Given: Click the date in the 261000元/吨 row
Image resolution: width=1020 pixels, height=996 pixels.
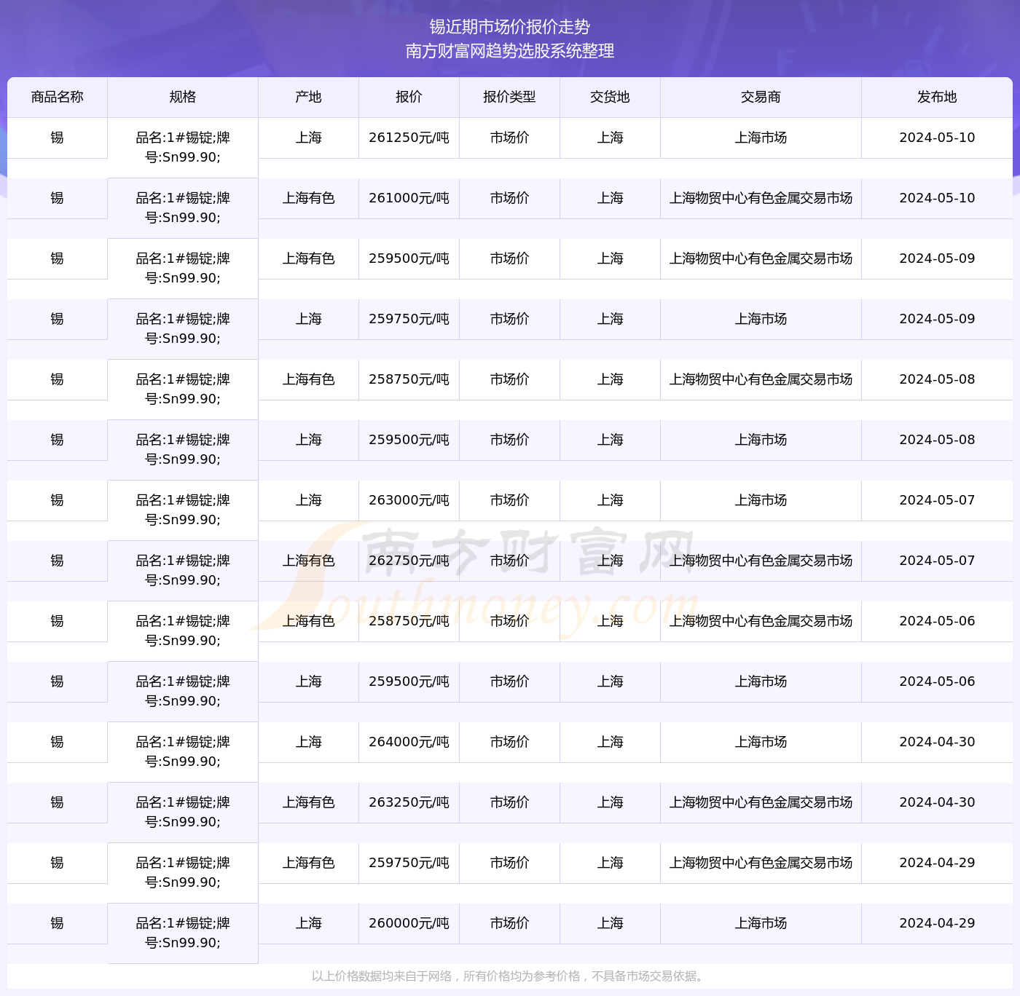Looking at the screenshot, I should point(937,198).
